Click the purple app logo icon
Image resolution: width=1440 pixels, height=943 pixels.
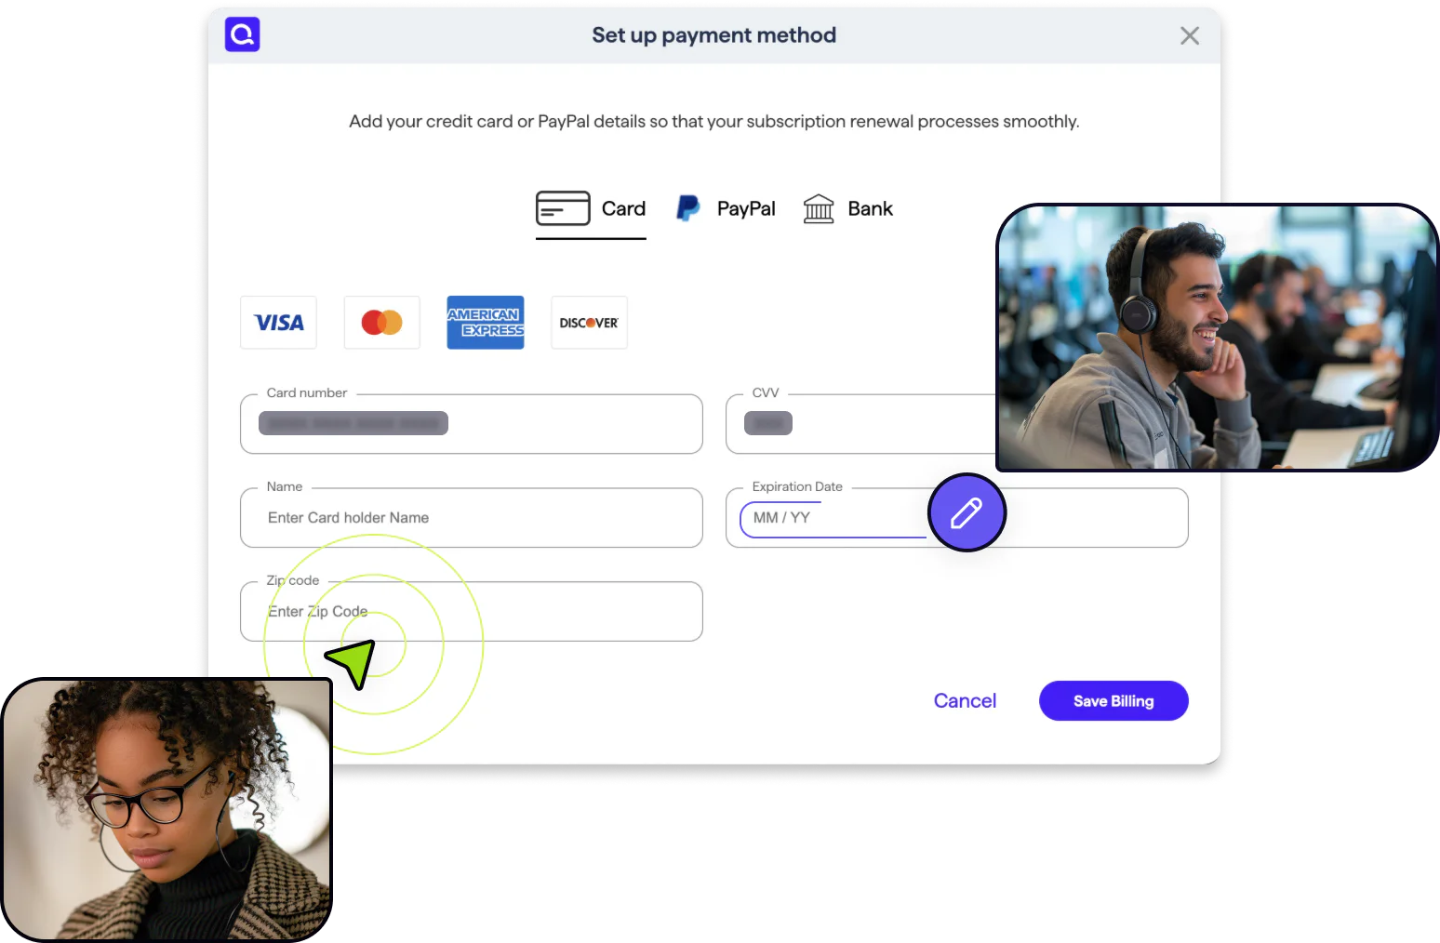(x=242, y=34)
